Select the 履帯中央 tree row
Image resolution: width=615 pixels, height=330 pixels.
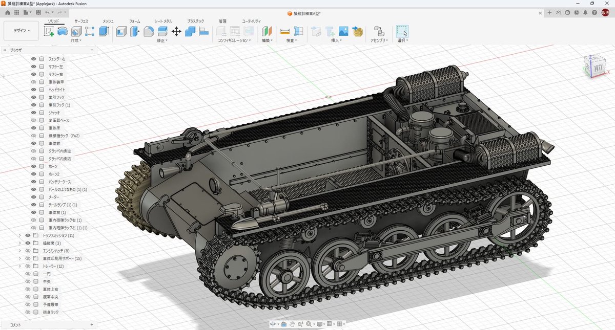[50, 297]
